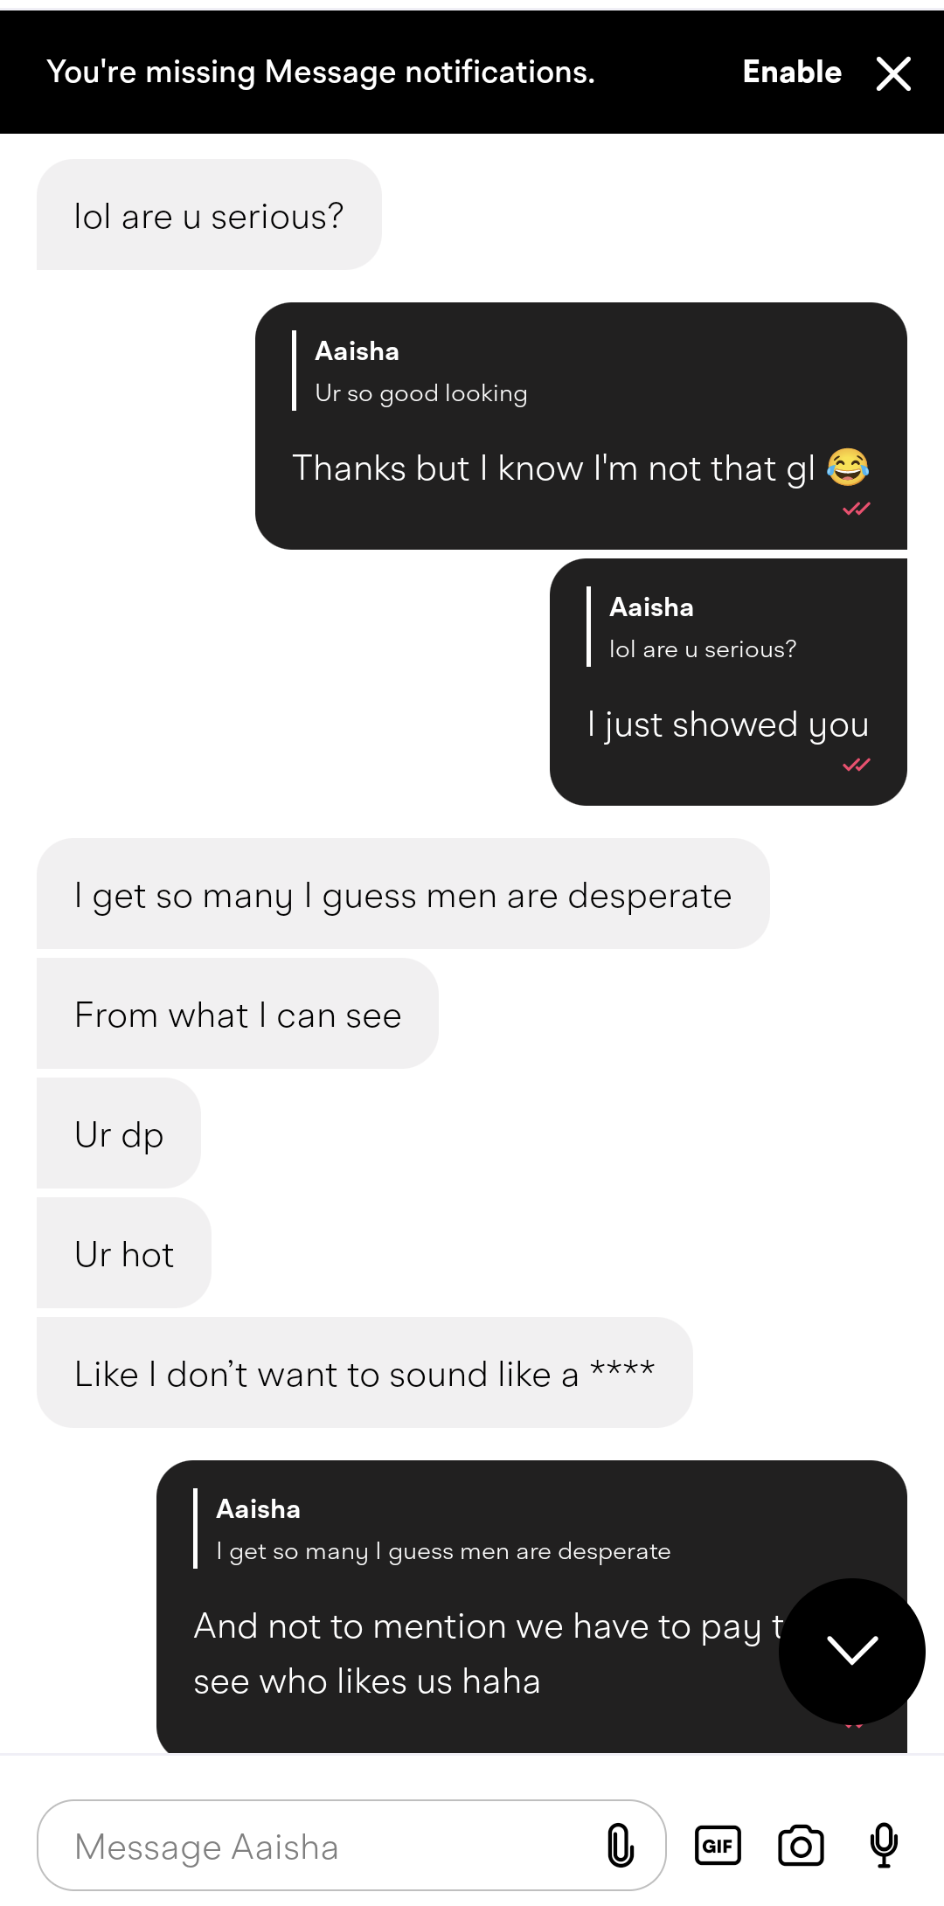
Task: Attach a file with the paperclip icon
Action: pos(621,1845)
